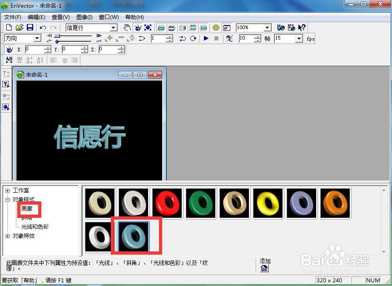This screenshot has height=286, width=392.
Task: Open the 信愿行 object list dropdown
Action: click(114, 28)
